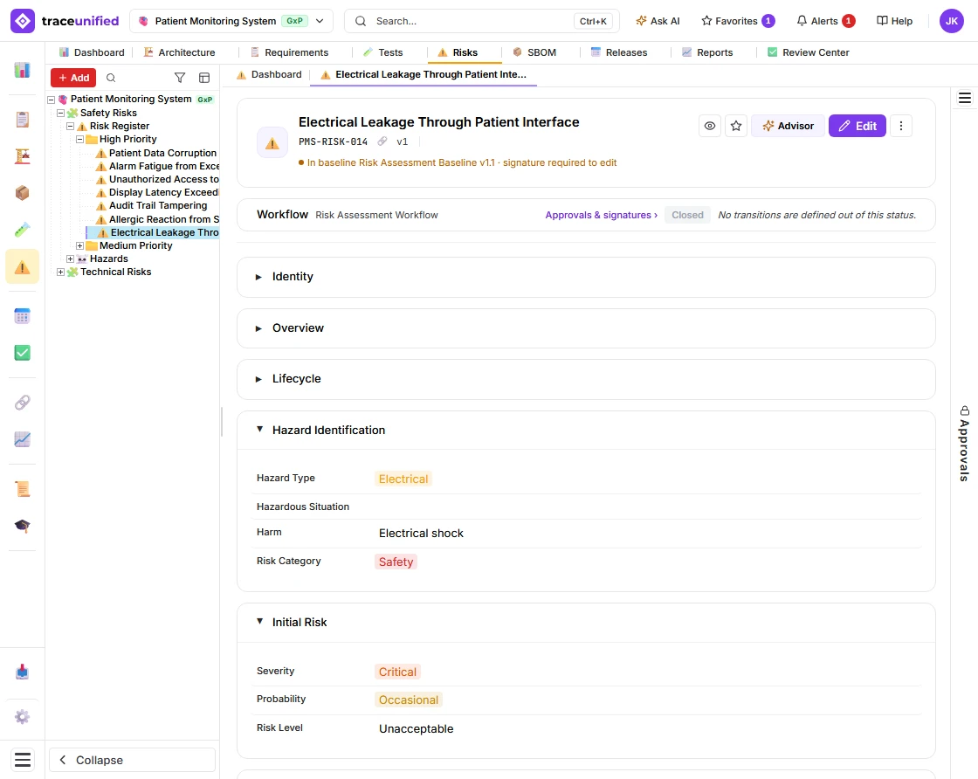This screenshot has width=978, height=779.
Task: Open the scroll document sidebar icon
Action: (x=23, y=489)
